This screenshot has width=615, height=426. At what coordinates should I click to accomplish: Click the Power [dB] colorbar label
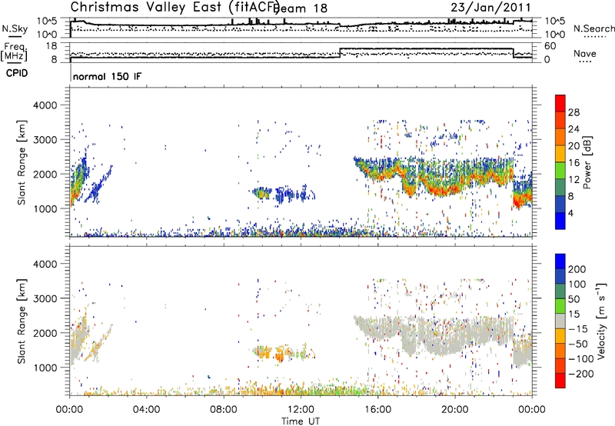587,162
